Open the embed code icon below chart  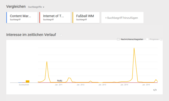155,90
